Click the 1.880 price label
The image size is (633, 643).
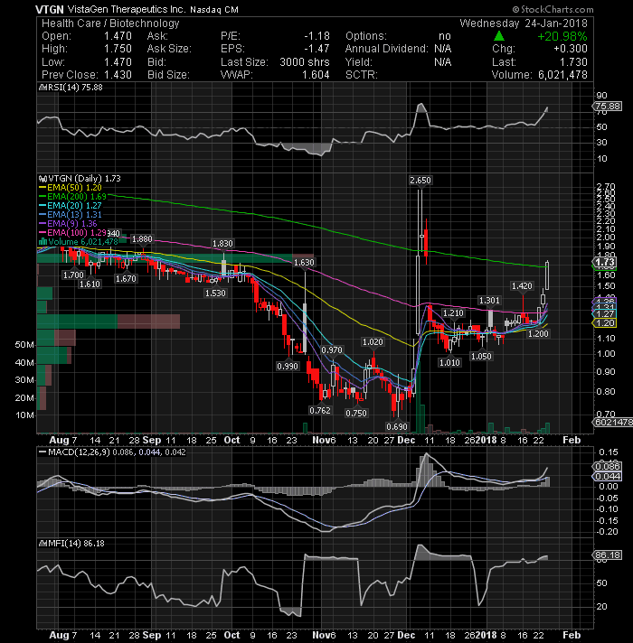coord(142,239)
